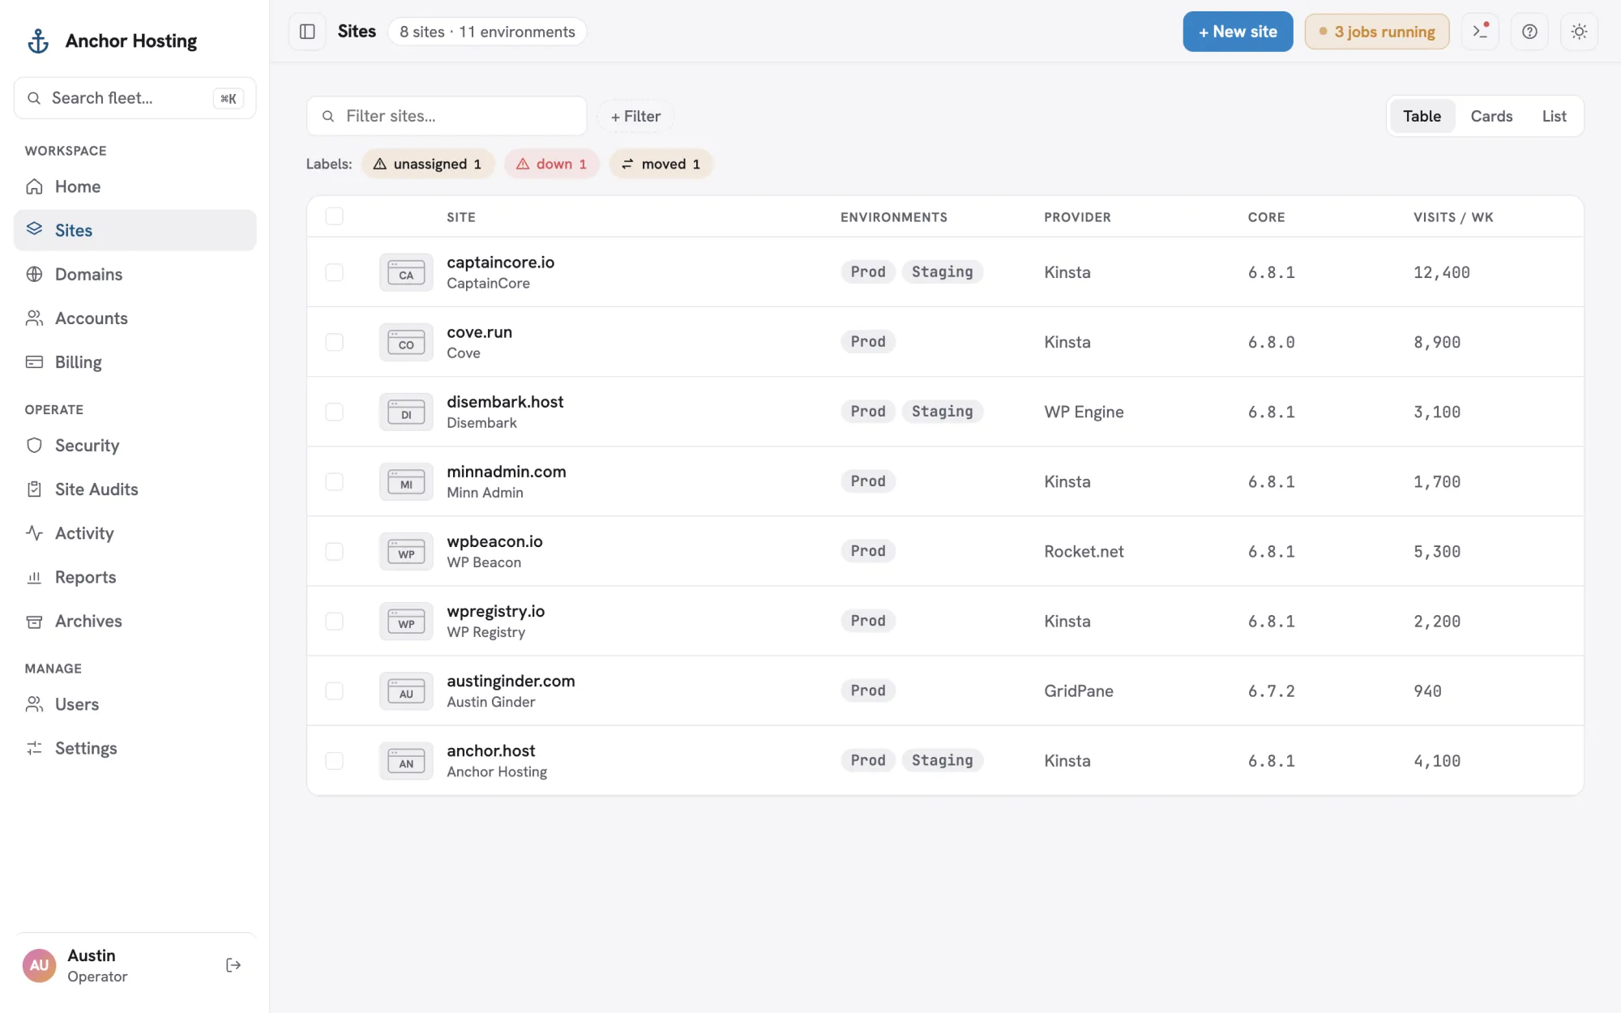1621x1013 pixels.
Task: Click the disembark.host DI site thumbnail
Action: [406, 412]
